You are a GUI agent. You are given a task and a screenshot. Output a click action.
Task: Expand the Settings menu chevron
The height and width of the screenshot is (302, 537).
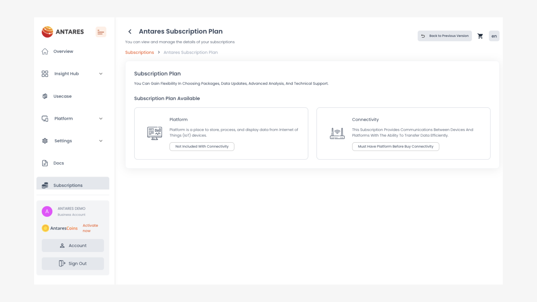pos(101,141)
